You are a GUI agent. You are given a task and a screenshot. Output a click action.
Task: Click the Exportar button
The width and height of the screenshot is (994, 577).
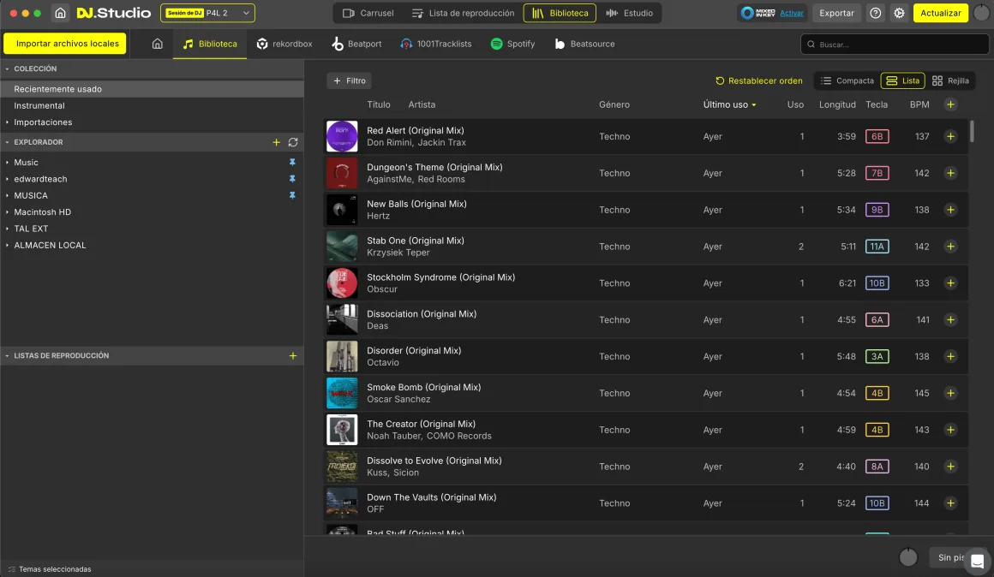[836, 13]
